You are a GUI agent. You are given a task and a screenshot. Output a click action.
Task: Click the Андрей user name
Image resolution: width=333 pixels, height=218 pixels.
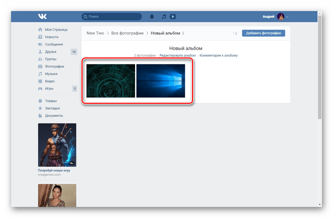pyautogui.click(x=268, y=17)
